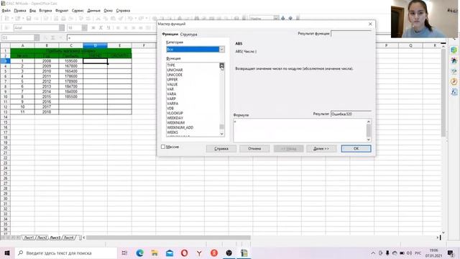Viewport: 460px width, 259px height.
Task: Open the Styles and Formatting sidebar icon
Action: pos(454,60)
